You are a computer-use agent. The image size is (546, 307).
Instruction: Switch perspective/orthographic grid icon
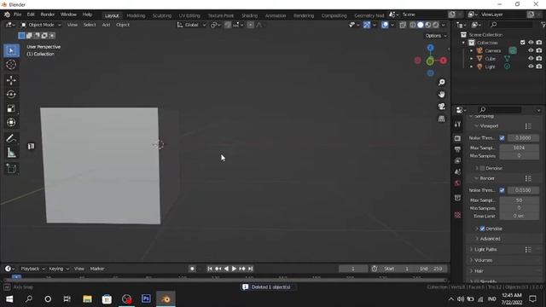(x=442, y=119)
